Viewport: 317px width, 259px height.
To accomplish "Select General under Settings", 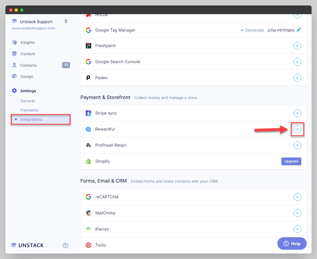I will point(27,101).
